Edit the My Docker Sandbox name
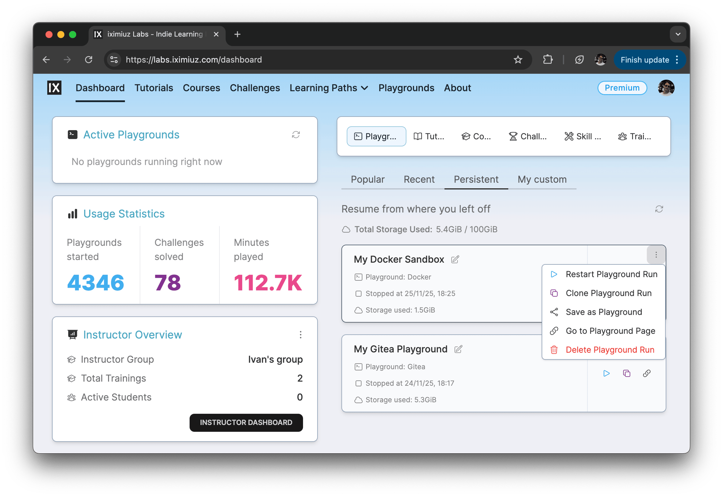The width and height of the screenshot is (723, 497). pyautogui.click(x=455, y=259)
